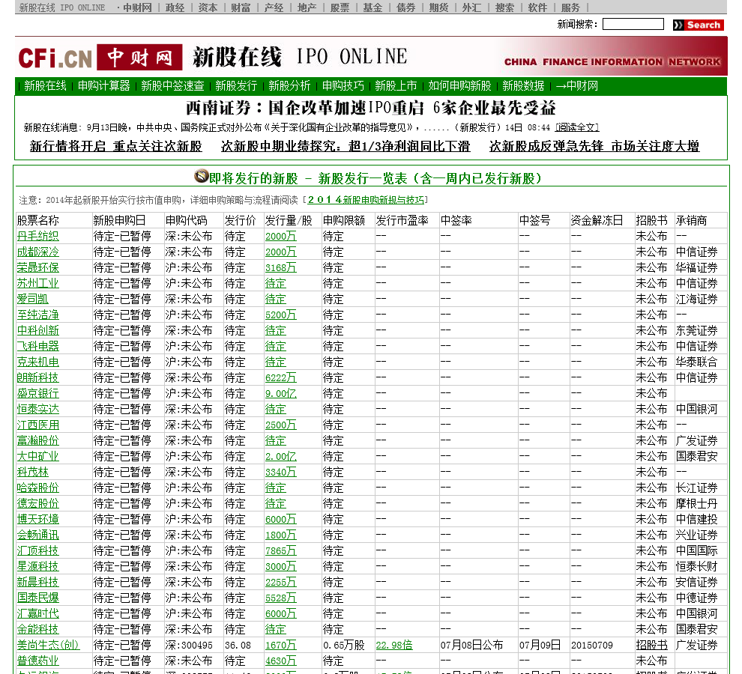Viewport: 742px width, 674px height.
Task: Open 股票 top menu item
Action: [x=340, y=7]
